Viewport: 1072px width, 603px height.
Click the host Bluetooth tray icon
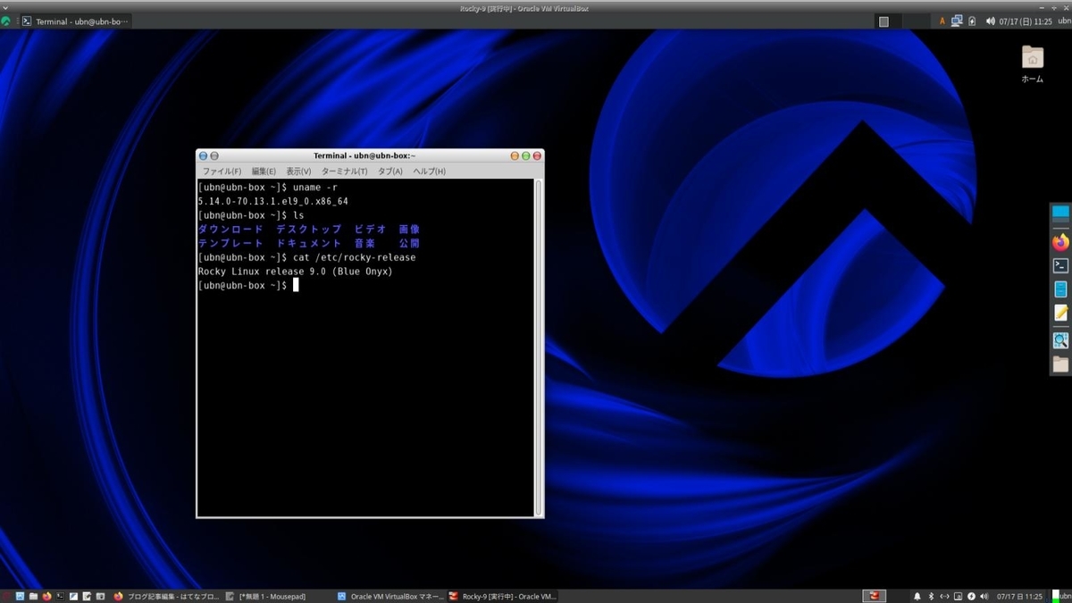coord(931,596)
